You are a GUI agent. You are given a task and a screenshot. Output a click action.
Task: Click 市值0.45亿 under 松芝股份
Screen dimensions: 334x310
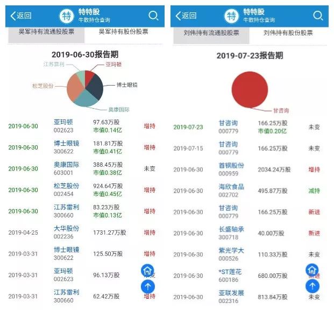tap(108, 194)
